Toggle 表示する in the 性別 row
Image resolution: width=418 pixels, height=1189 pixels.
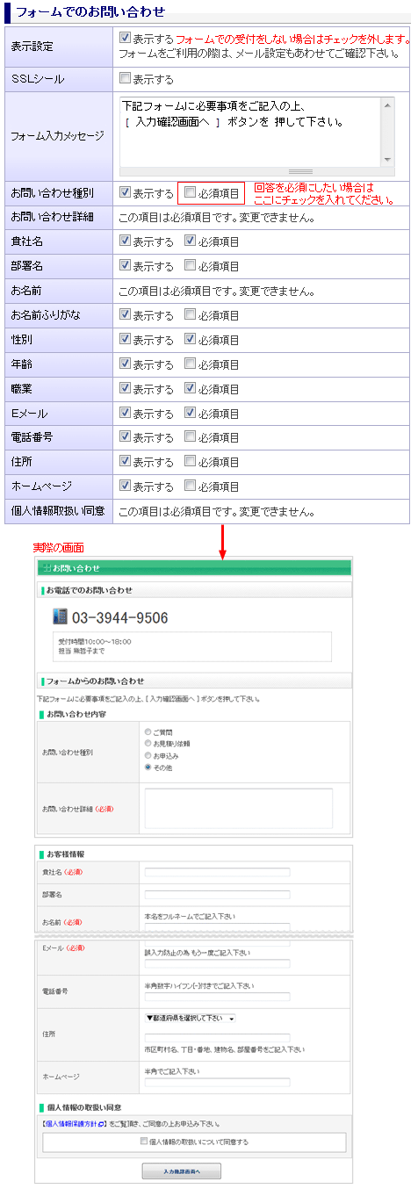tap(125, 339)
